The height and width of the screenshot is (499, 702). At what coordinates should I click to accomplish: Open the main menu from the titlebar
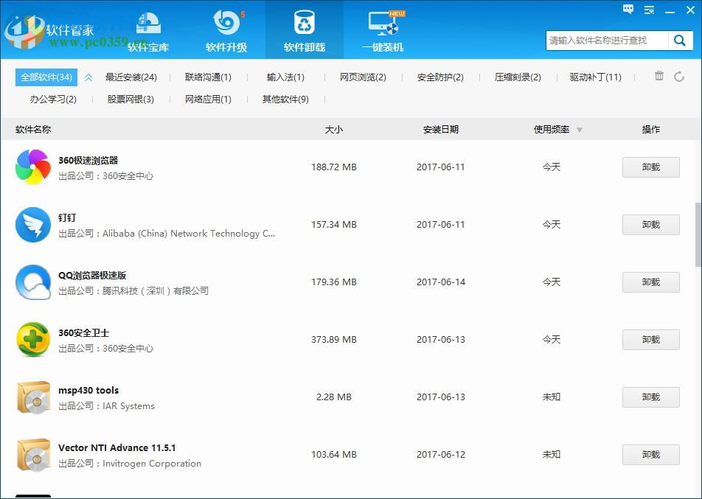pyautogui.click(x=648, y=10)
